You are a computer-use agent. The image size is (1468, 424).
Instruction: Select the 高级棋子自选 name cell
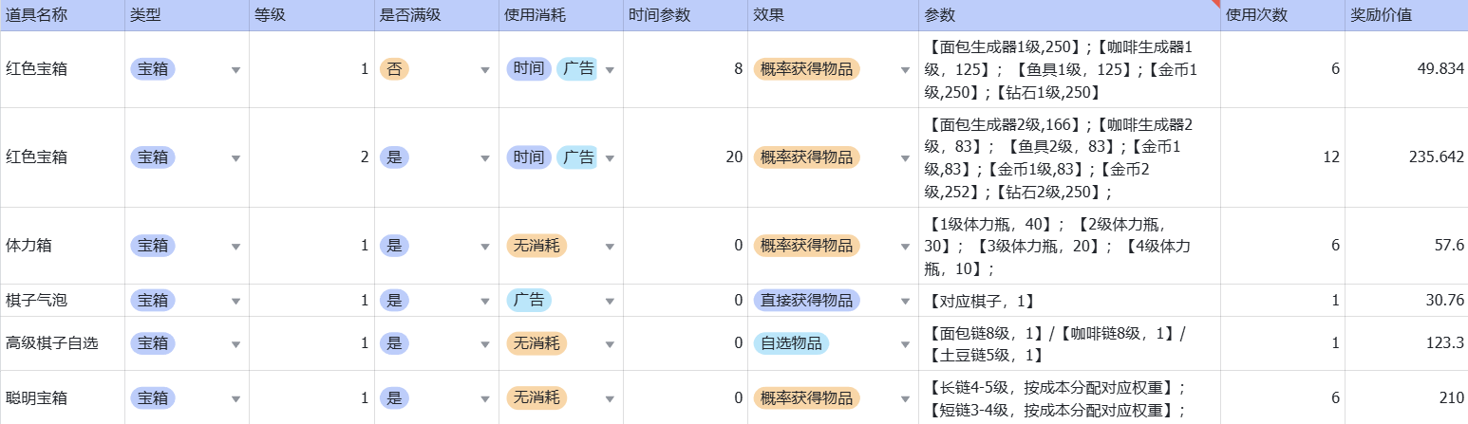tap(63, 343)
